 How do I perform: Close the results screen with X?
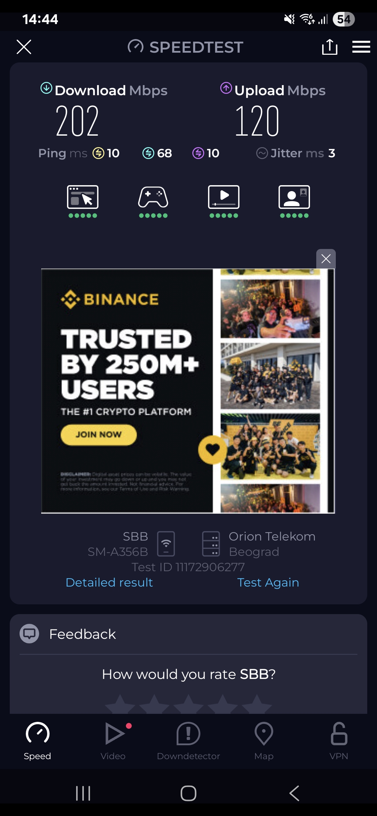[24, 47]
